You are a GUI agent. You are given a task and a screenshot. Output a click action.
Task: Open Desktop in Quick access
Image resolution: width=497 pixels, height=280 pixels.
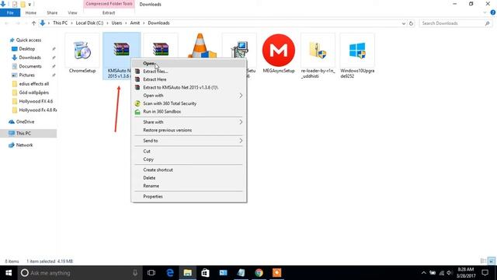[26, 49]
